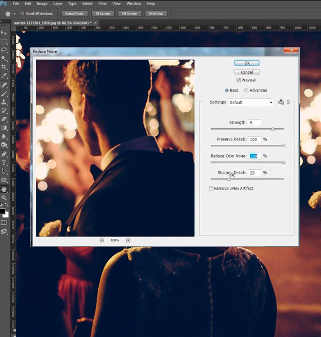This screenshot has height=337, width=321.
Task: Select the Type tool
Action: [4, 163]
